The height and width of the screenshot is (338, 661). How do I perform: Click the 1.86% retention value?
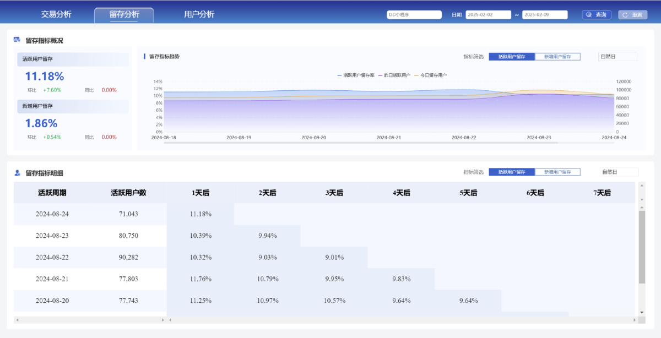click(x=41, y=123)
